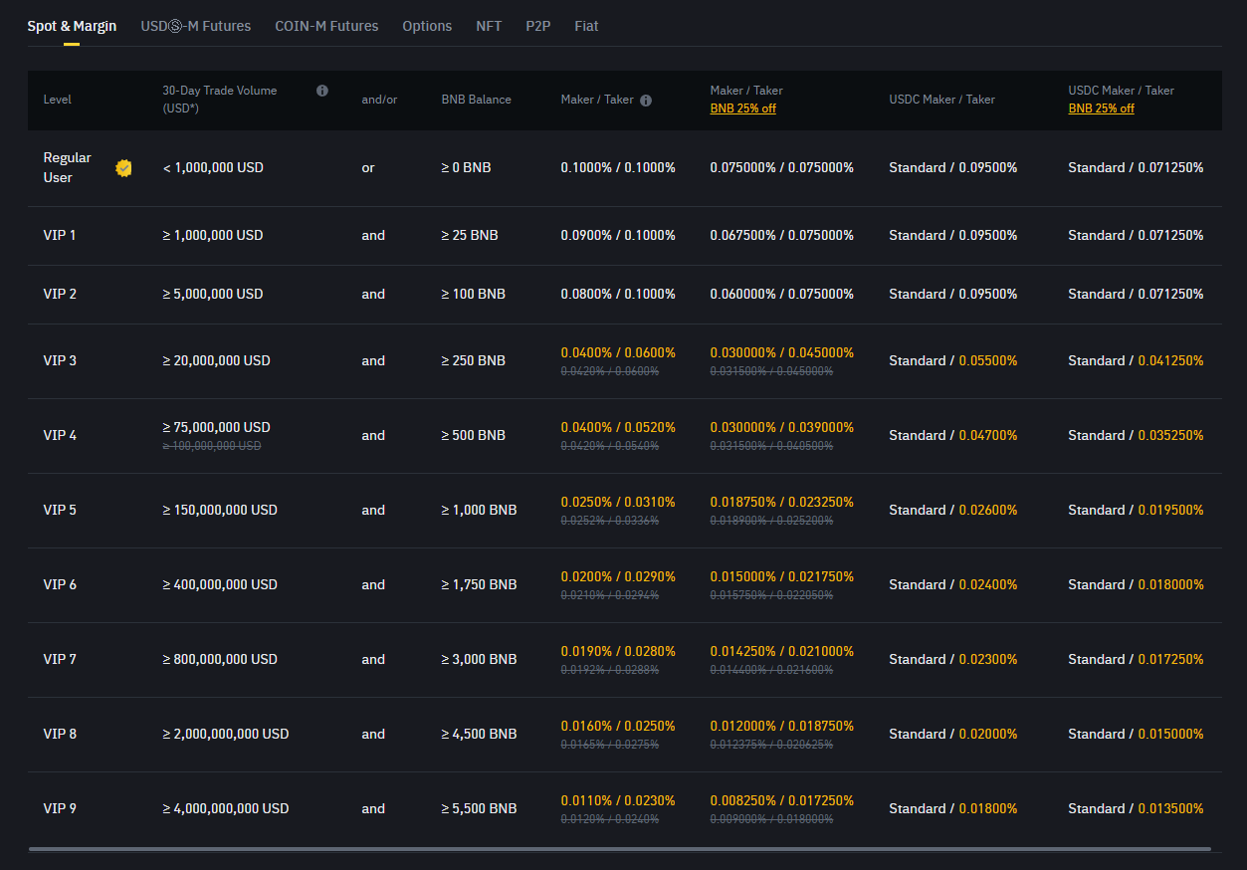Screen dimensions: 1247x870
Task: Click the ≥ 250 BNB balance cell
Action: [x=474, y=360]
